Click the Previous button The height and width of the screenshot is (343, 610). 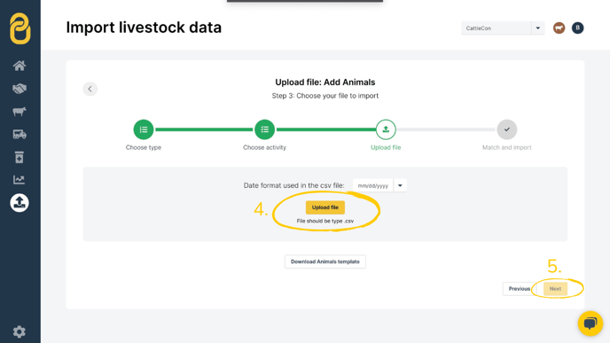pyautogui.click(x=520, y=289)
